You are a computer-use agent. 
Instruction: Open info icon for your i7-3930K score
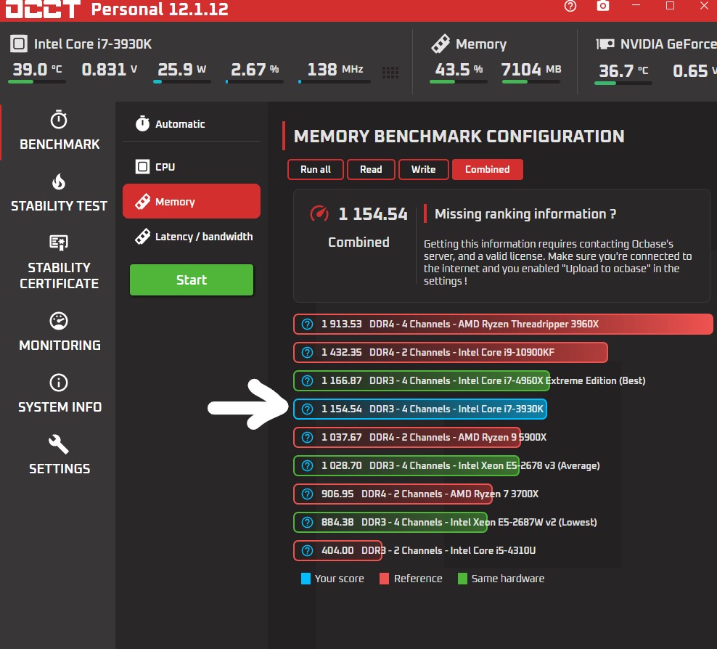307,409
